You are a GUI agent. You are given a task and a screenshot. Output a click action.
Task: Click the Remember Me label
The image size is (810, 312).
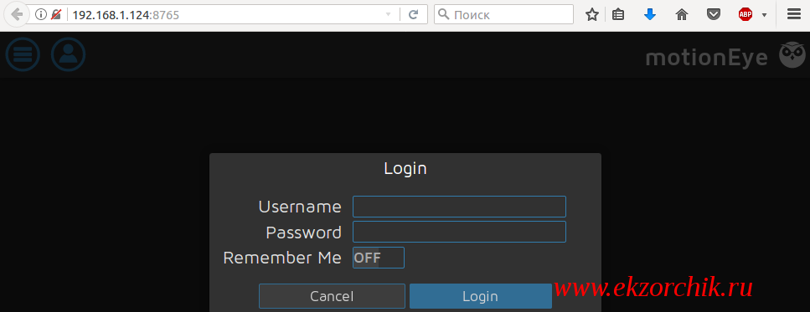[x=282, y=258]
